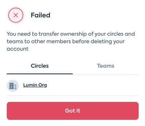Select the Circles tab
145x126 pixels.
tap(40, 66)
